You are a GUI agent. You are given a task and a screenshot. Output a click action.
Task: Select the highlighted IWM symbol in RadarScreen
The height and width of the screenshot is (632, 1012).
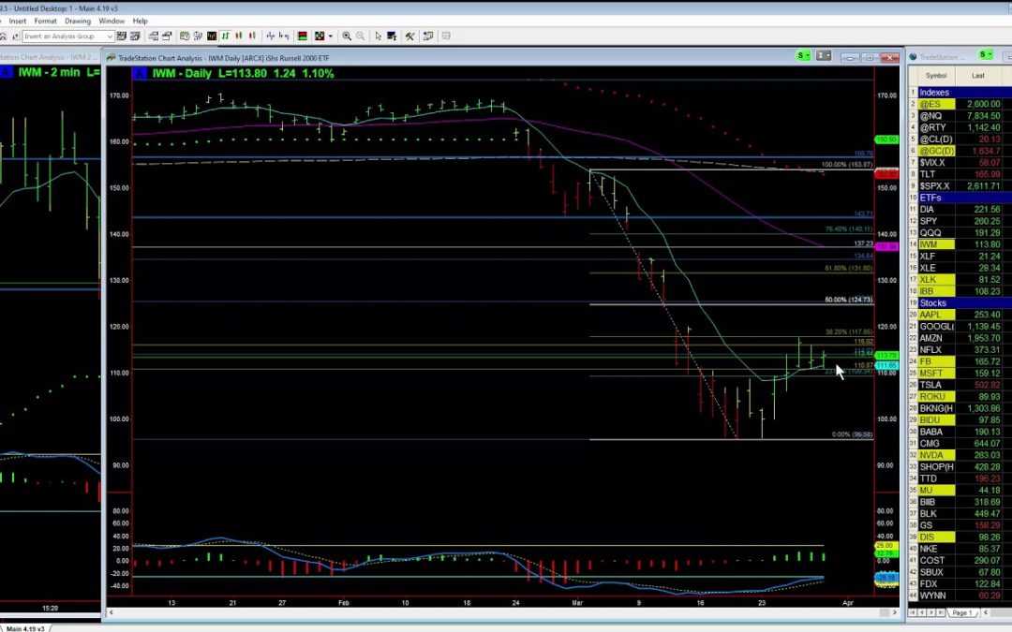[x=936, y=244]
